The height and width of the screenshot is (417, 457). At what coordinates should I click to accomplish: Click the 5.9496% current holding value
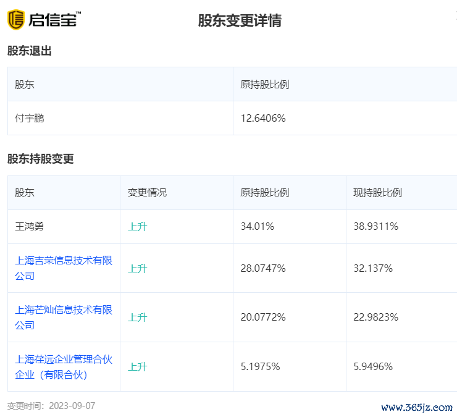click(373, 366)
